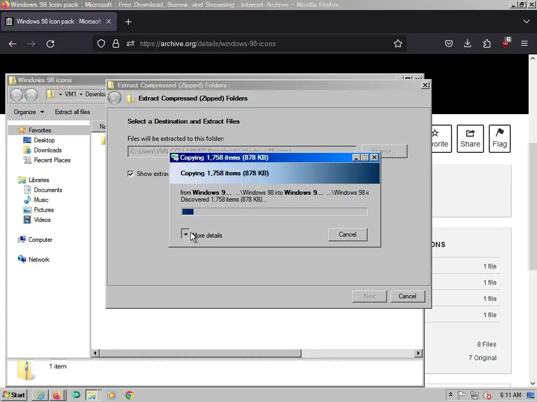Select the Windows 98 Icon pack tab
Viewport: 537px width, 402px height.
59,21
